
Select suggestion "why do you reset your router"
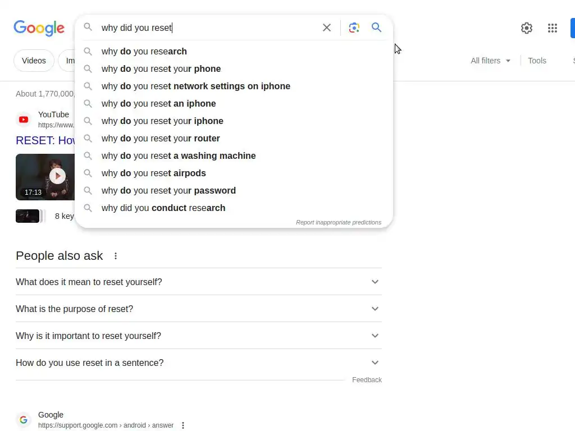(x=161, y=138)
